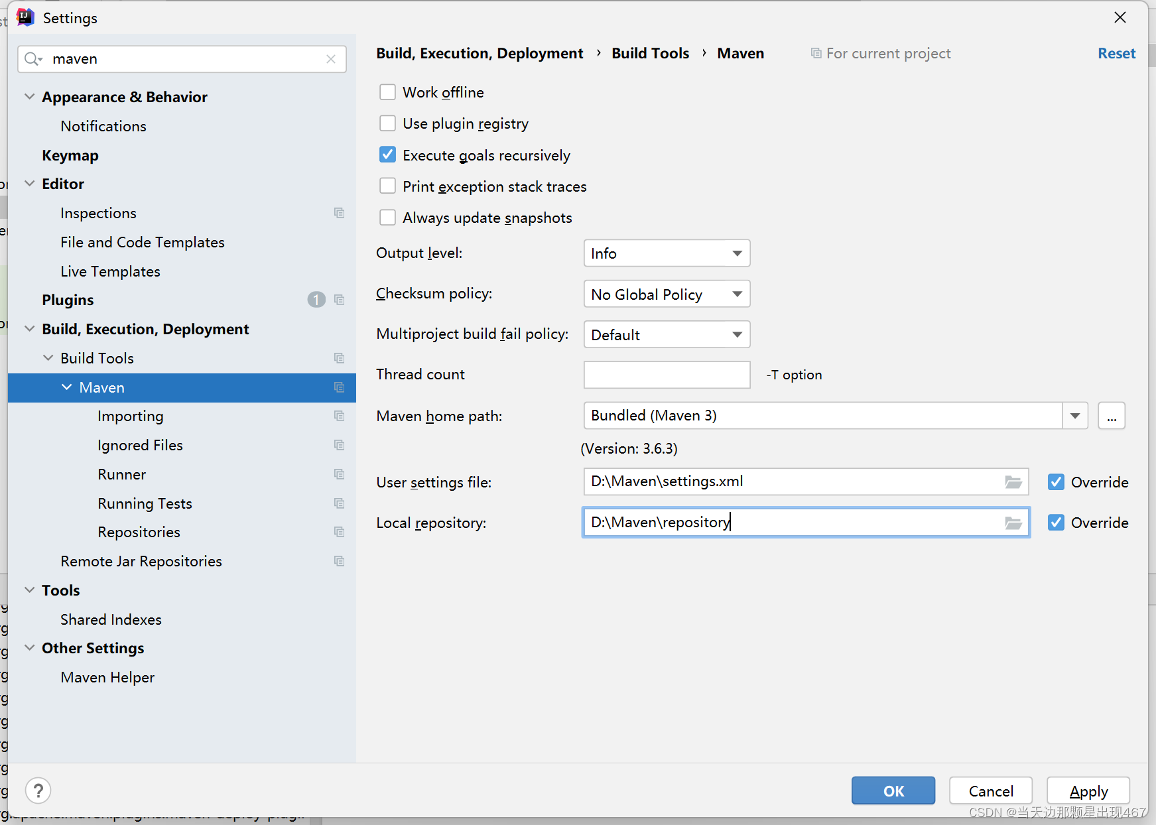1156x825 pixels.
Task: Click project-level icon on the Maven row
Action: click(x=340, y=387)
